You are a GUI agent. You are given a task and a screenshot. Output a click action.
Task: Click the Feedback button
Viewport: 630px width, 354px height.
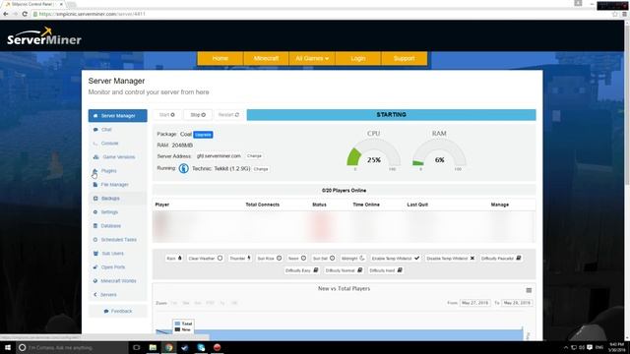(118, 311)
